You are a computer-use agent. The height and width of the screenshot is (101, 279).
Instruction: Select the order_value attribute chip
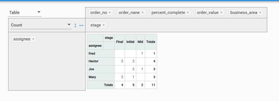[x=210, y=13]
